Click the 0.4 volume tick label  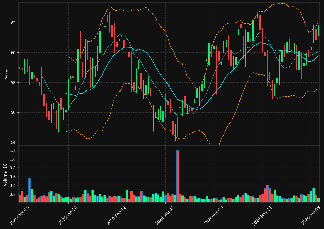pyautogui.click(x=13, y=185)
